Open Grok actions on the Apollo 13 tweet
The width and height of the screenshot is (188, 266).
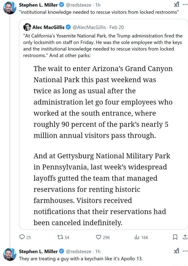pyautogui.click(x=176, y=251)
